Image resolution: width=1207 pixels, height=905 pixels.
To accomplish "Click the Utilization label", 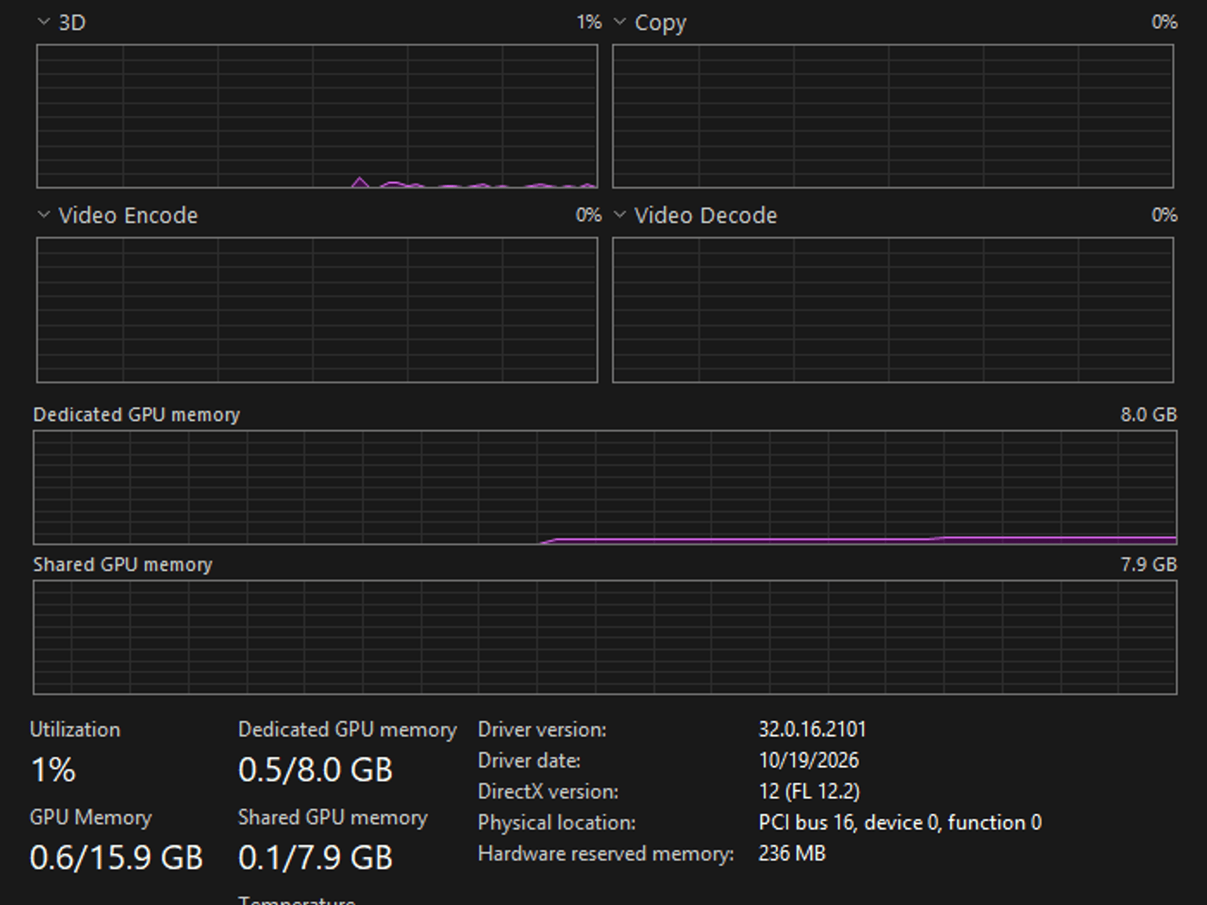I will tap(75, 730).
